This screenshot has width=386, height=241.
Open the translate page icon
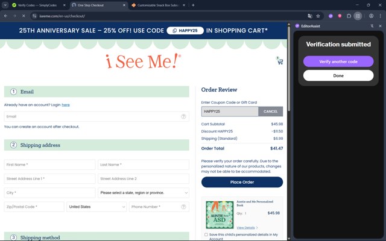click(x=310, y=16)
